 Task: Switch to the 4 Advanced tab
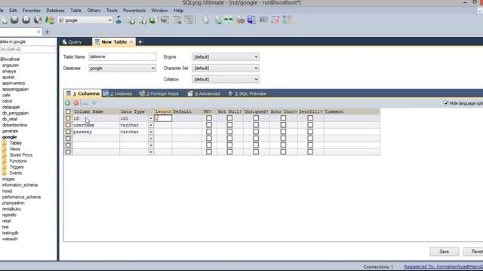coord(205,93)
